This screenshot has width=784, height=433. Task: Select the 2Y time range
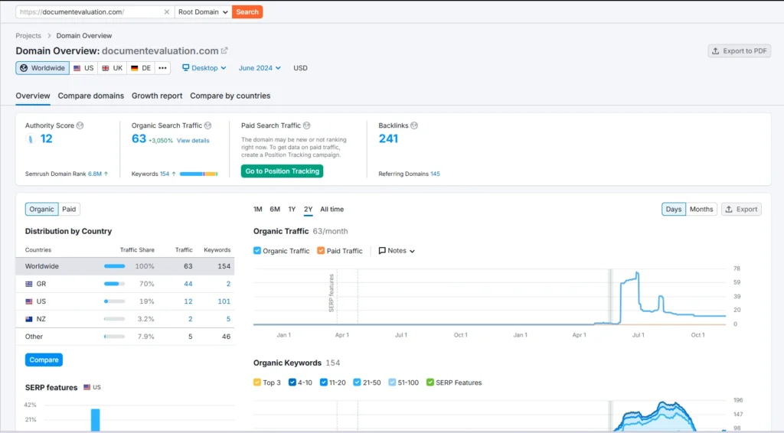(x=308, y=210)
